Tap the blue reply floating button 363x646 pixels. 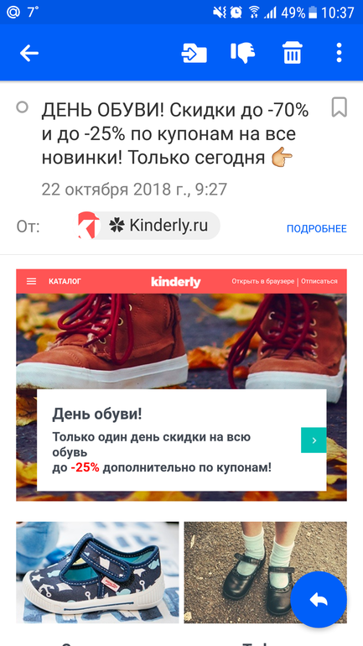pos(319,600)
